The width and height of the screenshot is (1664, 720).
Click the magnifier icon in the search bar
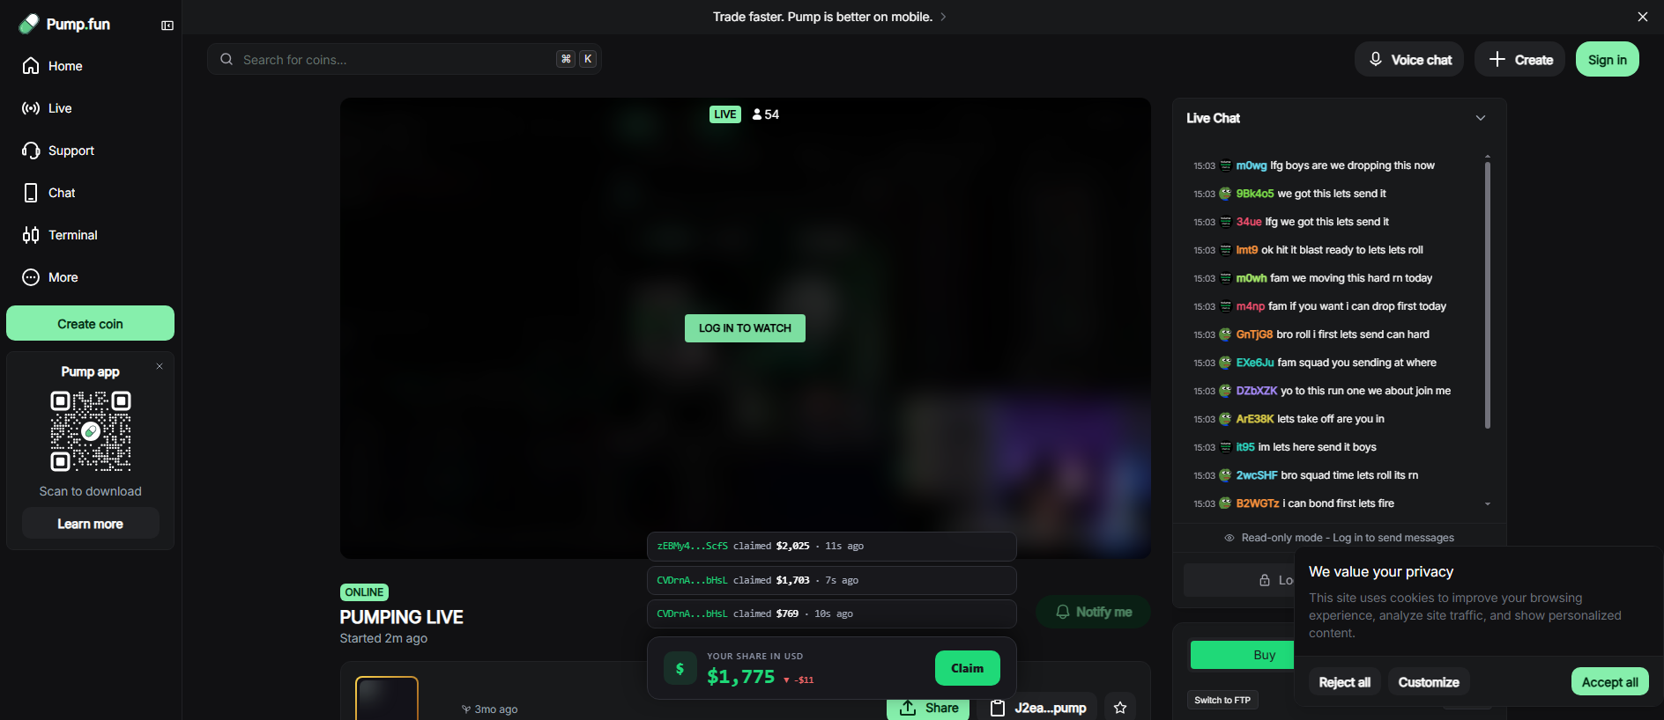click(227, 59)
